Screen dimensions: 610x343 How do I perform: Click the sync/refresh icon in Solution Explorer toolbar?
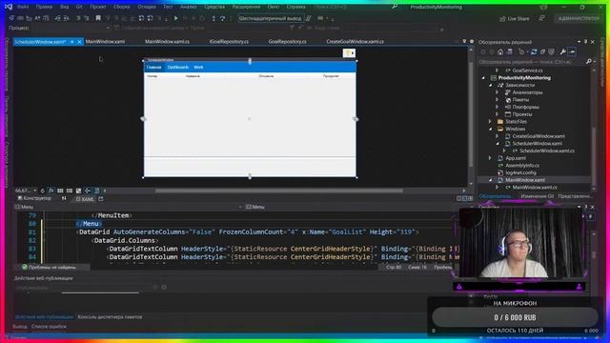pyautogui.click(x=534, y=51)
